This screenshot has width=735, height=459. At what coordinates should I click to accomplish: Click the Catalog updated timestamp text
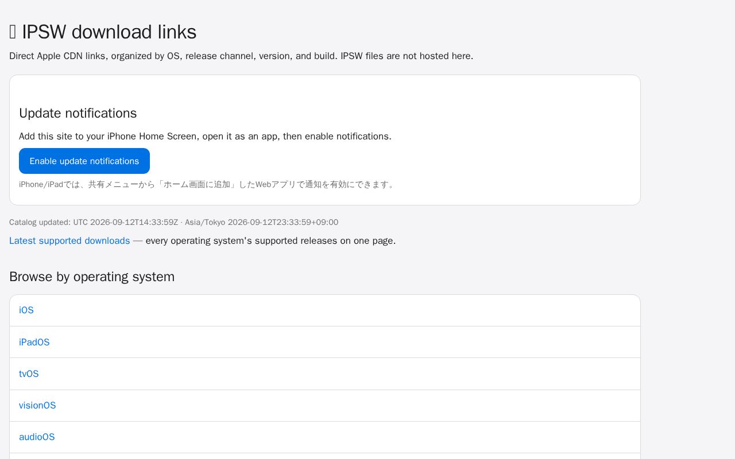[x=174, y=223]
